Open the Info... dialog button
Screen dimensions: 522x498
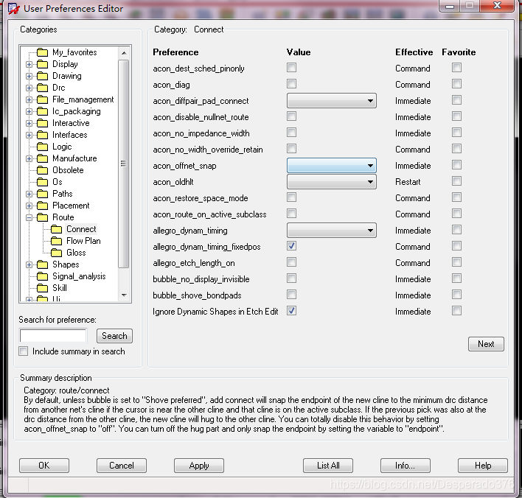[x=406, y=466]
